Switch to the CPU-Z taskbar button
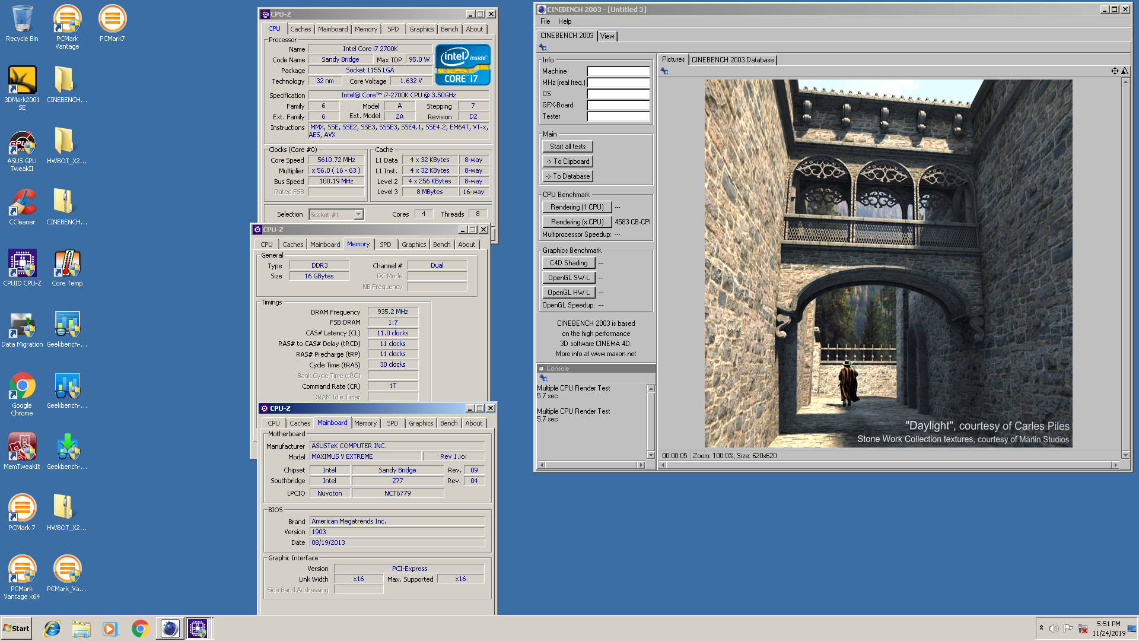 (198, 629)
